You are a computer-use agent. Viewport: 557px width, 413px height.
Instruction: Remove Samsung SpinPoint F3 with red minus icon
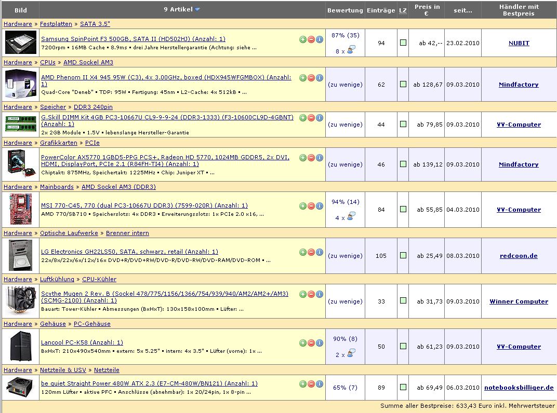click(311, 39)
